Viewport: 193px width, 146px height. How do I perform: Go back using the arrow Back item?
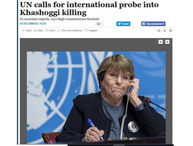(x=27, y=30)
